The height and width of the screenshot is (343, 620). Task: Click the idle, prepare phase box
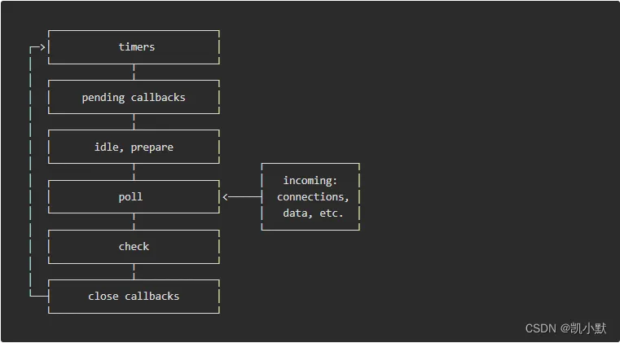[134, 147]
